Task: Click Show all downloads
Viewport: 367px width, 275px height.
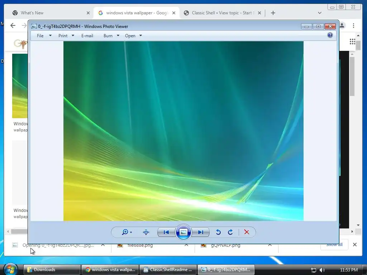Action: [x=334, y=245]
